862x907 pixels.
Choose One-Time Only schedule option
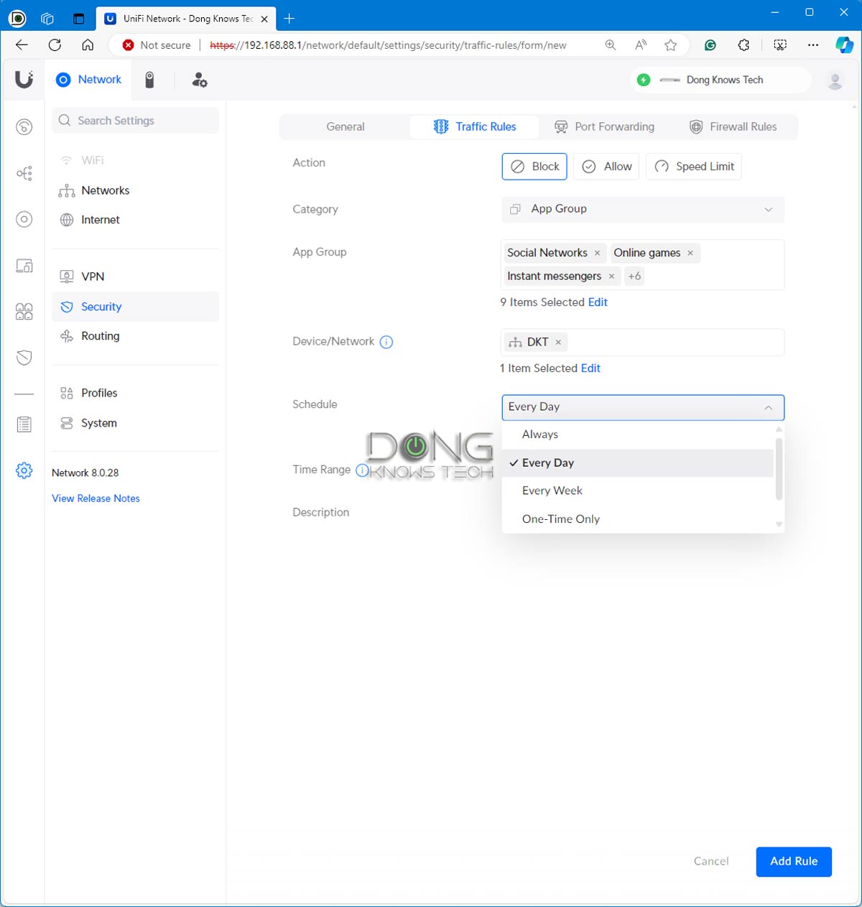[638, 518]
